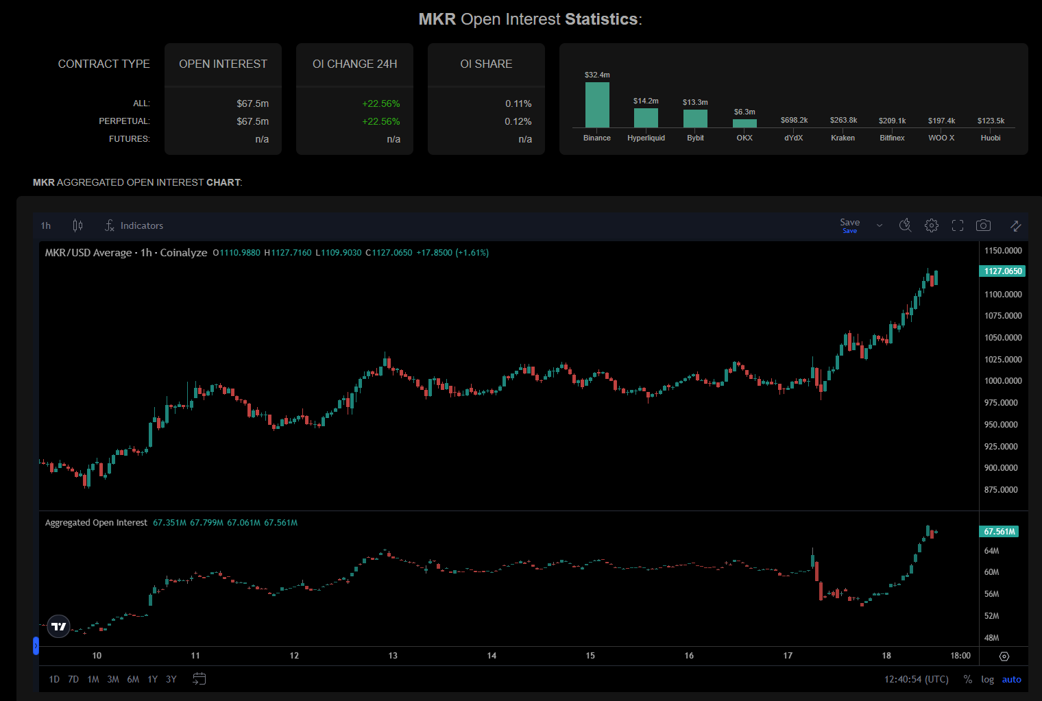
Task: Click the Huobi exchange label
Action: pyautogui.click(x=991, y=138)
